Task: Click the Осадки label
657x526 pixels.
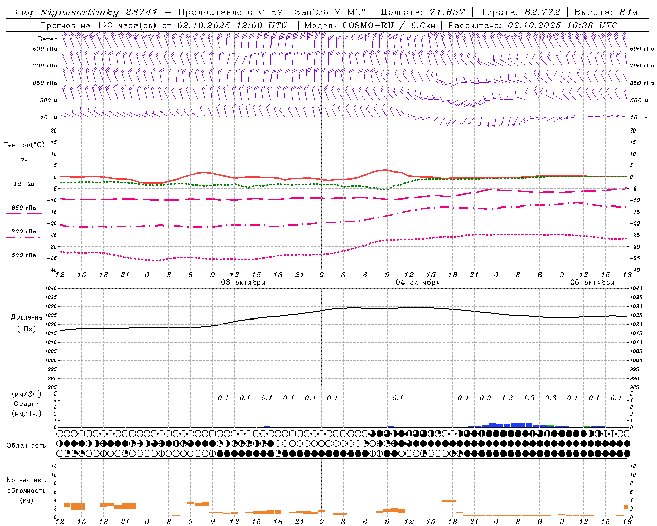Action: (27, 404)
